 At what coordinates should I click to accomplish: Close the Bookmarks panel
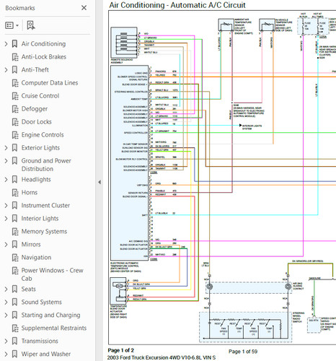pyautogui.click(x=84, y=8)
